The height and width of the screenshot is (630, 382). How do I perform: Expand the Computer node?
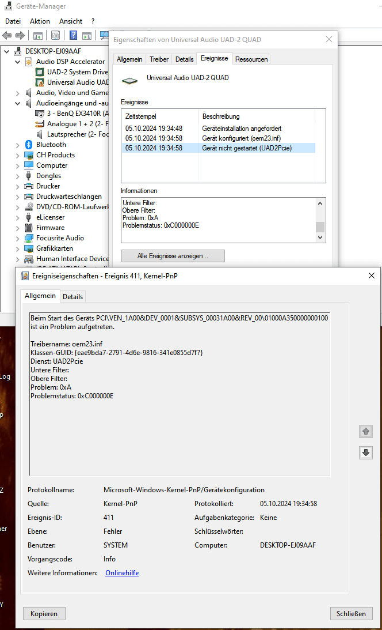pyautogui.click(x=18, y=166)
